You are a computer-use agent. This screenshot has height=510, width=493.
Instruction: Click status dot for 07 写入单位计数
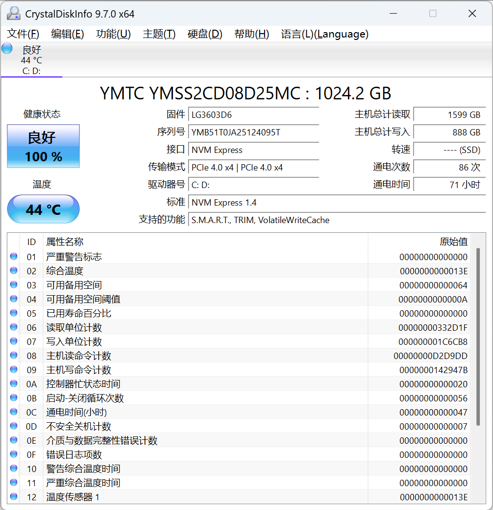pos(14,341)
